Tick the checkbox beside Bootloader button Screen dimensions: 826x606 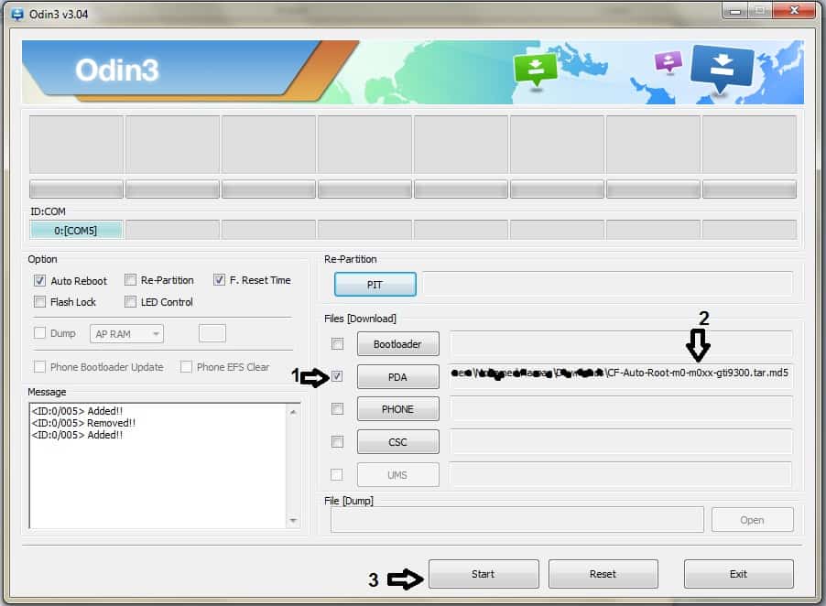[337, 344]
